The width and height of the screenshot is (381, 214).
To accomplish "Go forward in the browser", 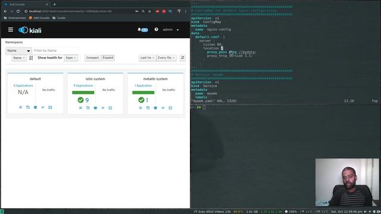I will point(12,11).
